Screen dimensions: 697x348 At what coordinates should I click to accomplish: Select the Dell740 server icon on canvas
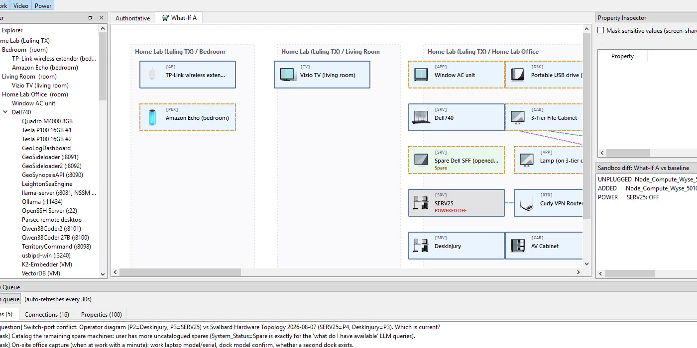point(421,117)
